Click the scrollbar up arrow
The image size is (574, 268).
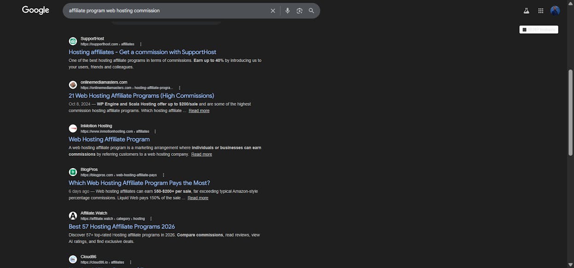coord(571,3)
